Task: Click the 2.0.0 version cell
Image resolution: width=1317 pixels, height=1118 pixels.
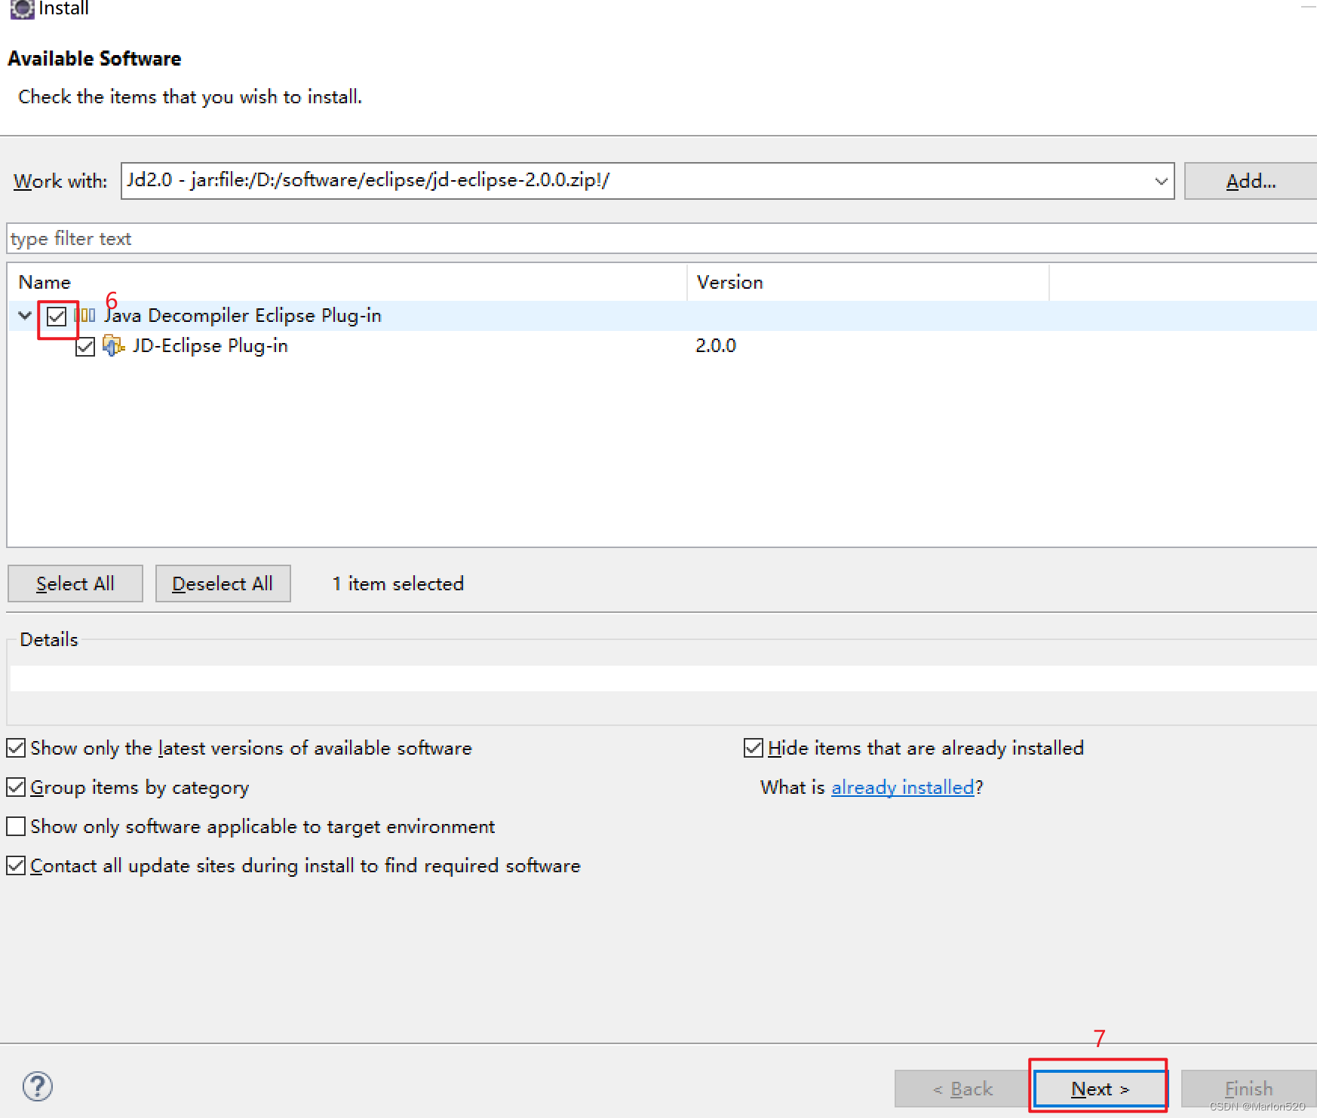Action: click(716, 345)
